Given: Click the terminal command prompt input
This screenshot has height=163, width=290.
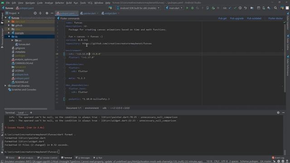Looking at the screenshot, I should [58, 152].
